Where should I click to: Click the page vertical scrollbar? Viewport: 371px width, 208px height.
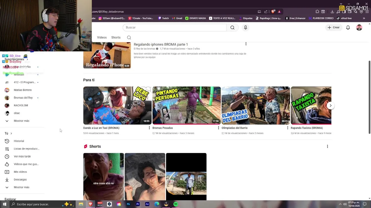click(x=369, y=97)
